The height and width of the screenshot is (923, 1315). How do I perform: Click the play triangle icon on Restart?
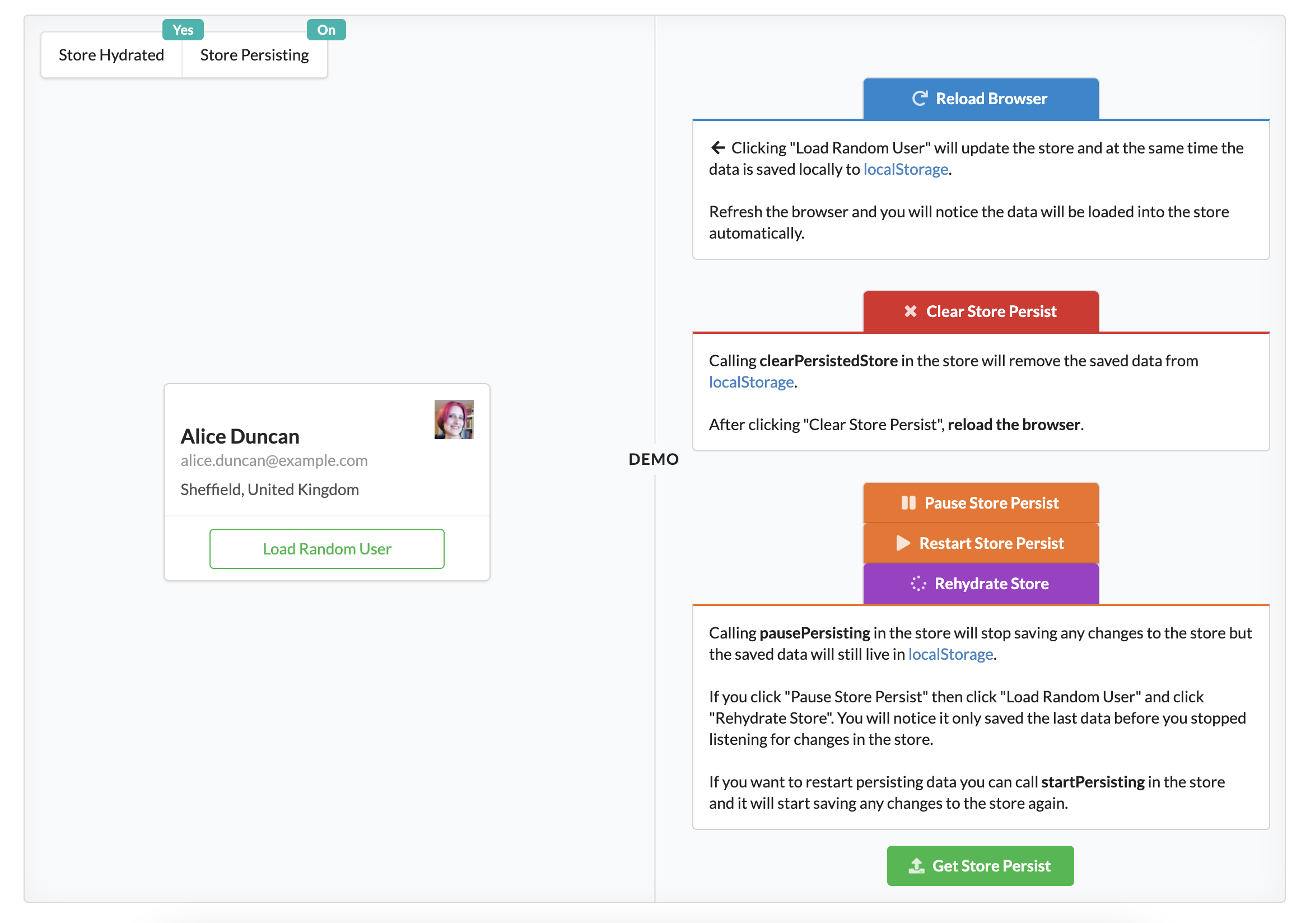[903, 543]
